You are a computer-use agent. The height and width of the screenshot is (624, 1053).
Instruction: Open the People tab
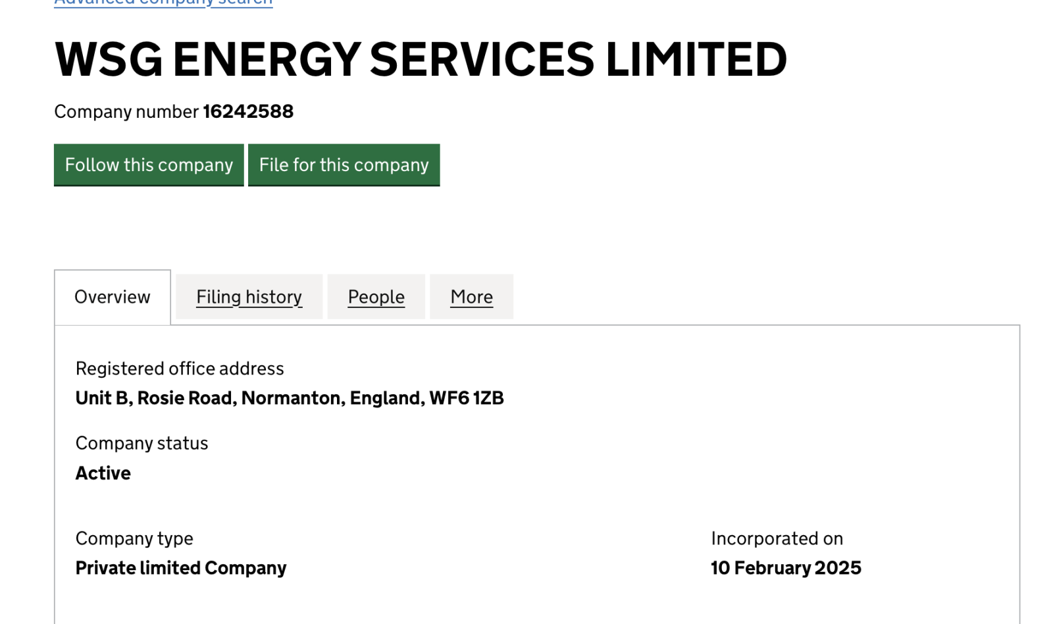(376, 297)
